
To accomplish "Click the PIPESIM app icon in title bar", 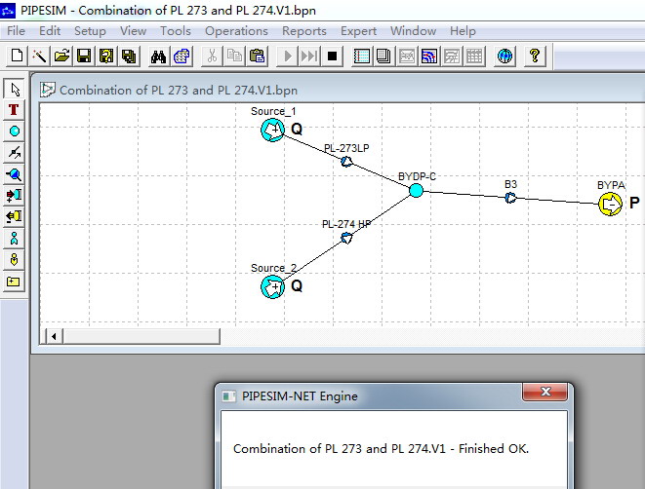I will tap(8, 11).
